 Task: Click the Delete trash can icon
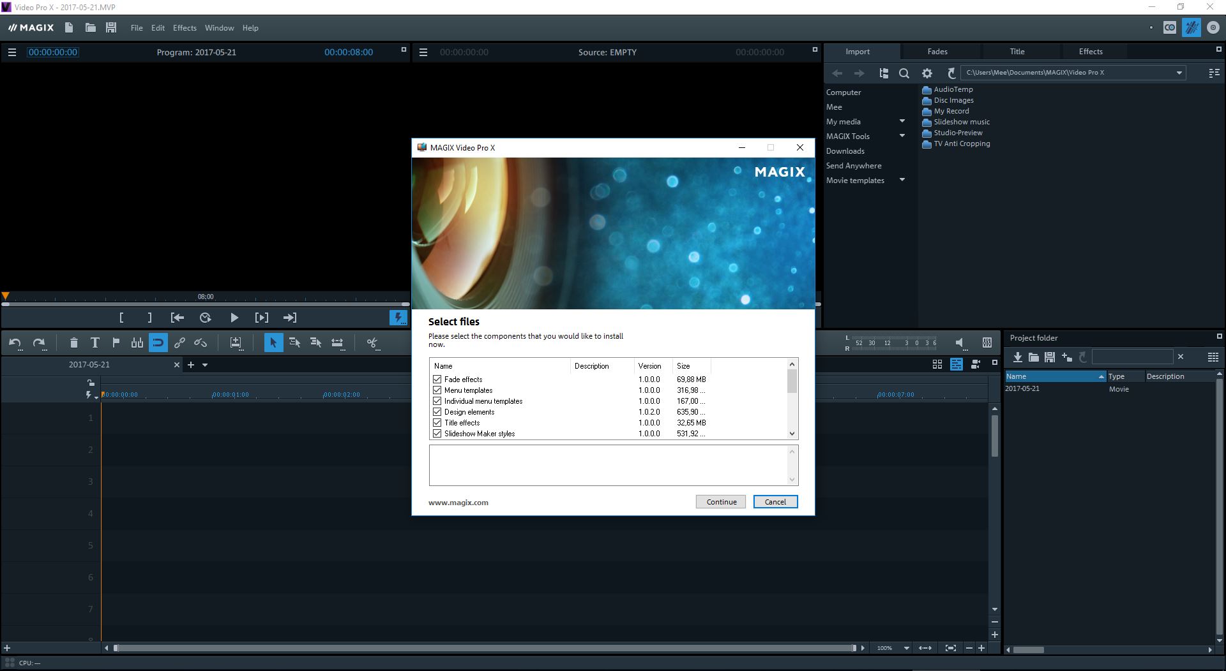coord(73,343)
